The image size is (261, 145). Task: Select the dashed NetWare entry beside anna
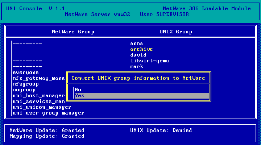click(27, 43)
